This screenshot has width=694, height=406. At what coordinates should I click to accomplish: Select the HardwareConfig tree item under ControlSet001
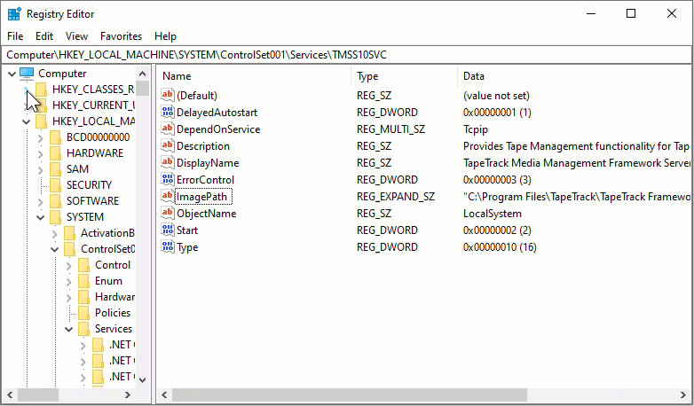pos(115,297)
